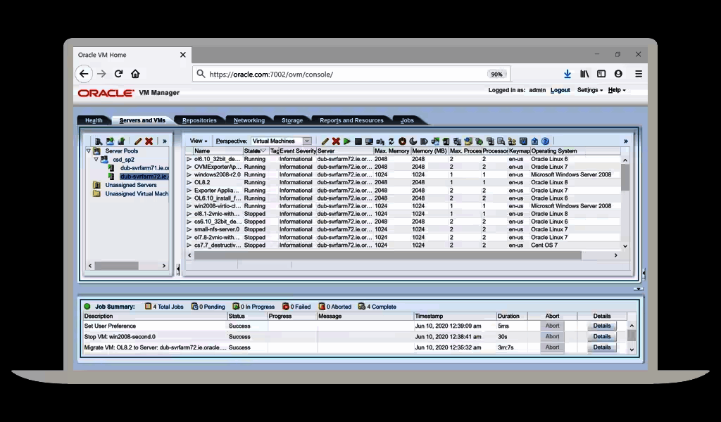Switch to the Repositories tab

tap(200, 120)
